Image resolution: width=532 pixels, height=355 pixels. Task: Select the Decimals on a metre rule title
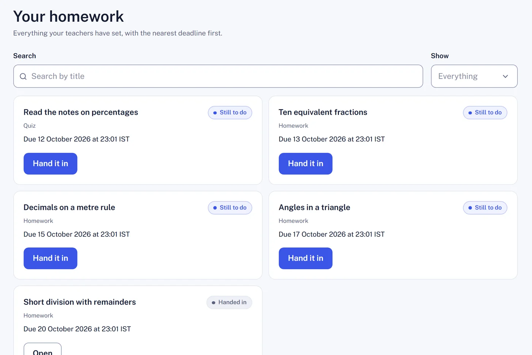click(x=69, y=207)
